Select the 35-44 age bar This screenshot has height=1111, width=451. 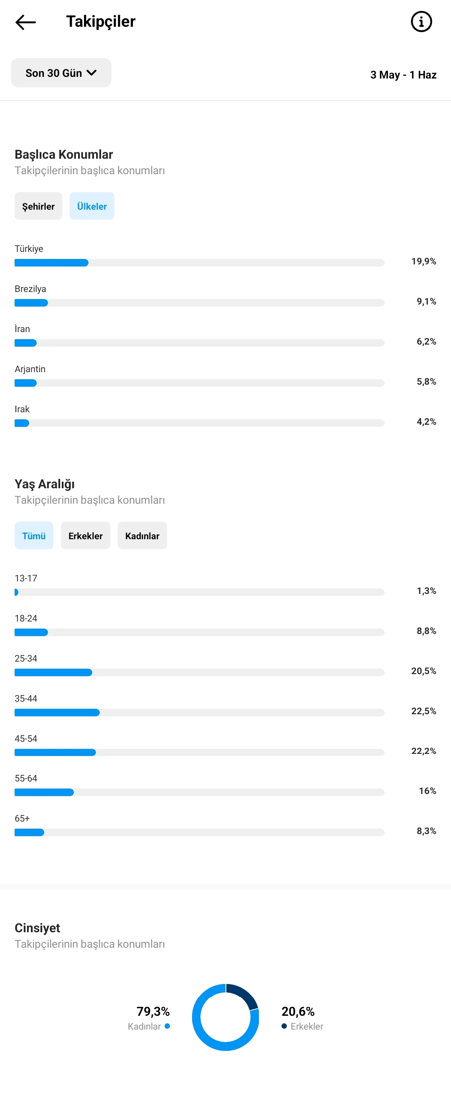(x=199, y=713)
